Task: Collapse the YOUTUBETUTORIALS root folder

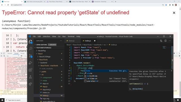Action: [44, 48]
